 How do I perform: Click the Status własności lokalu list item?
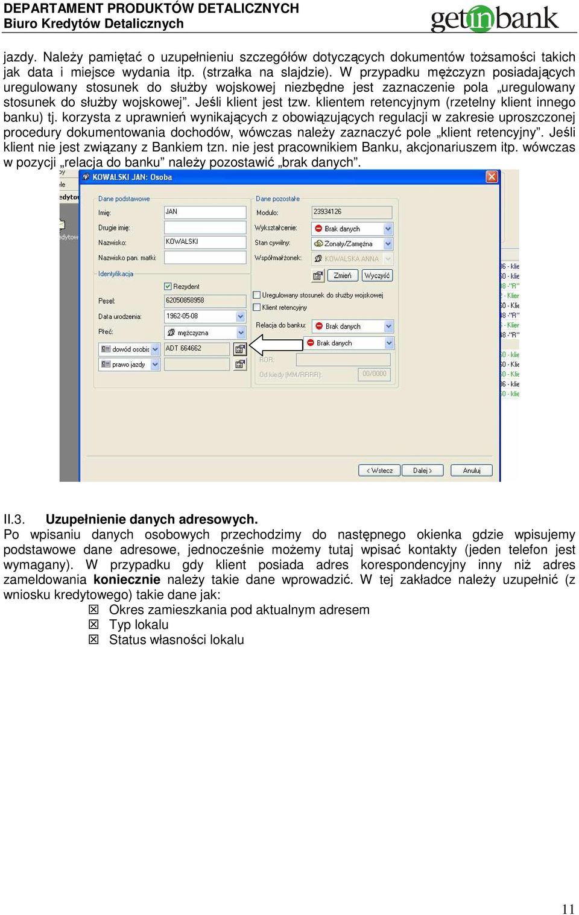pyautogui.click(x=177, y=640)
